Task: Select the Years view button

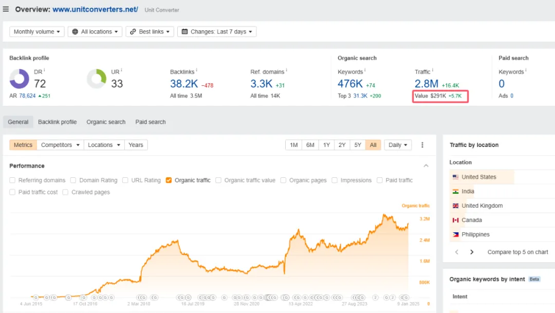Action: coord(136,145)
